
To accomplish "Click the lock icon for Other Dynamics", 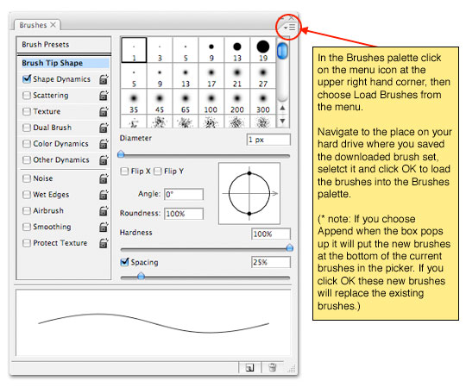I will [x=104, y=160].
